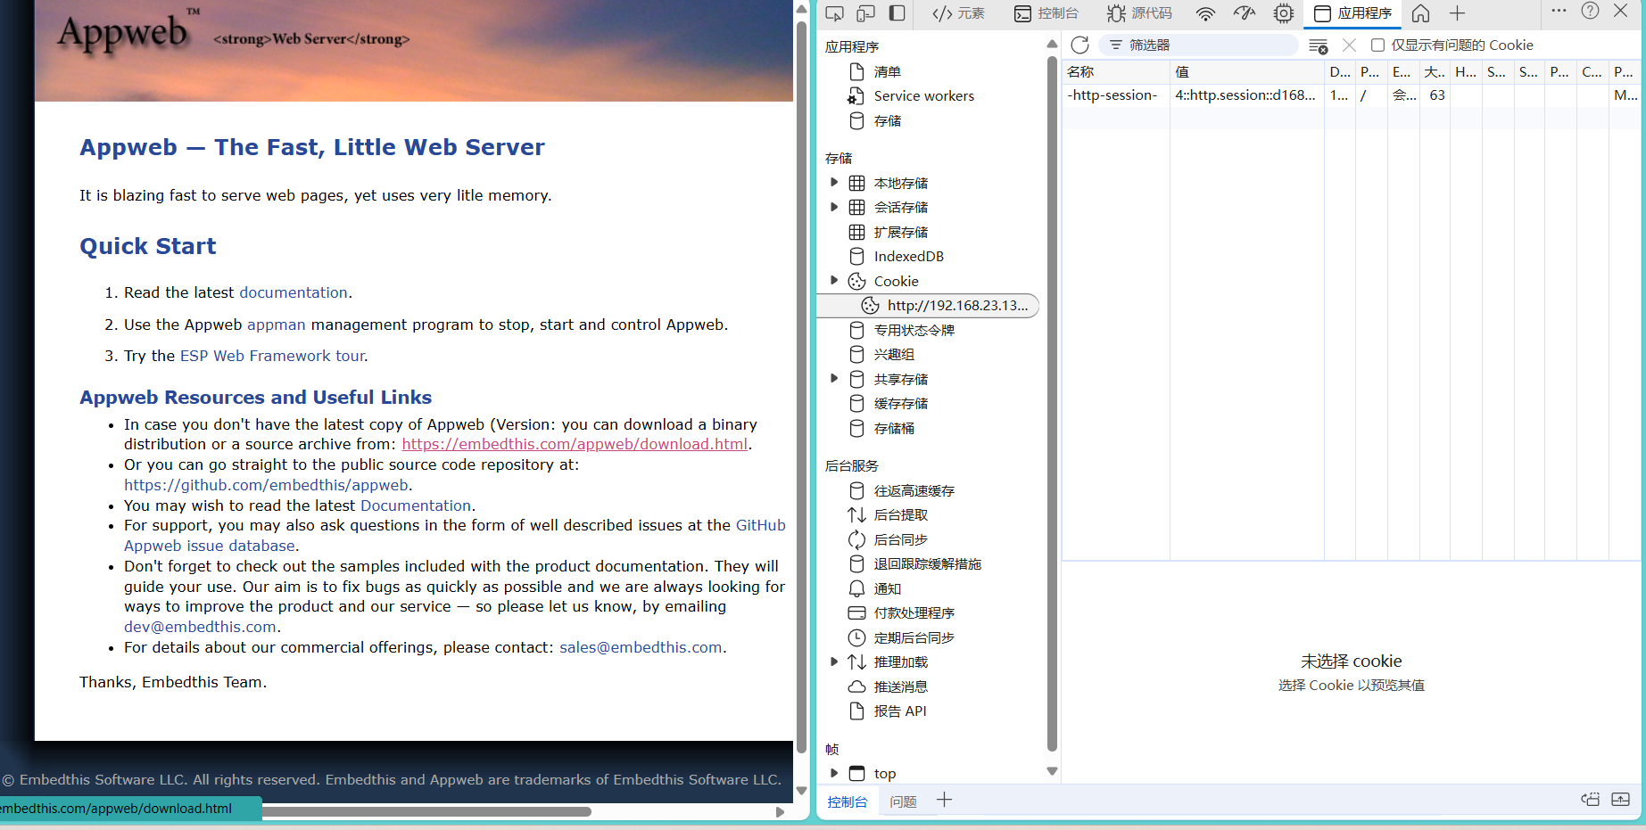This screenshot has height=830, width=1646.
Task: Open the Performance gauge icon tab
Action: [x=1245, y=13]
